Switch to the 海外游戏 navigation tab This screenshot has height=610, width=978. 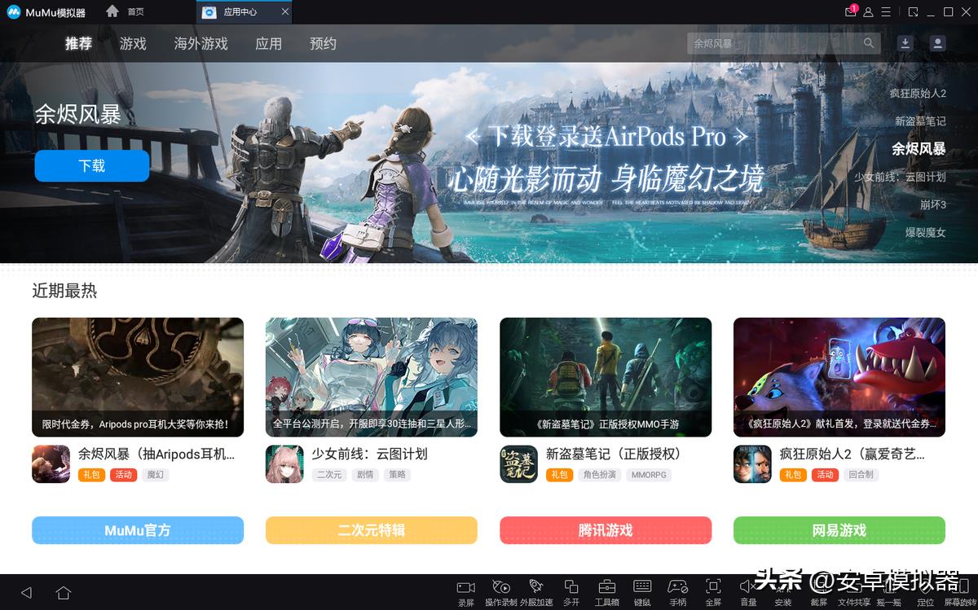coord(201,44)
